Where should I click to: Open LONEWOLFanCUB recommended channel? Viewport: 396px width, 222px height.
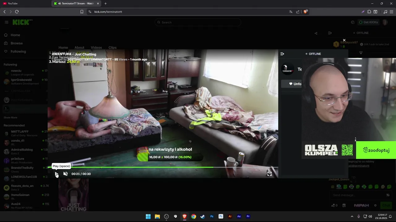click(25, 178)
